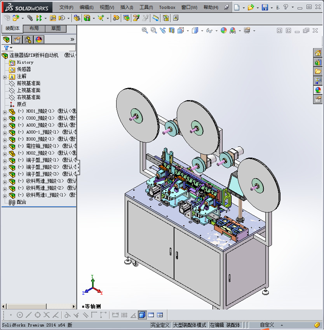Click the Save floppy disk icon
Image resolution: width=324 pixels, height=330 pixels.
(265, 7)
